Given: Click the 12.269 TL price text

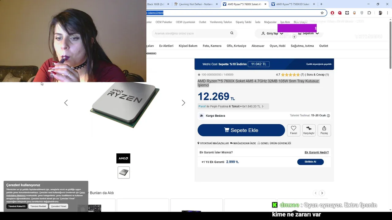Looking at the screenshot, I should pos(216,97).
